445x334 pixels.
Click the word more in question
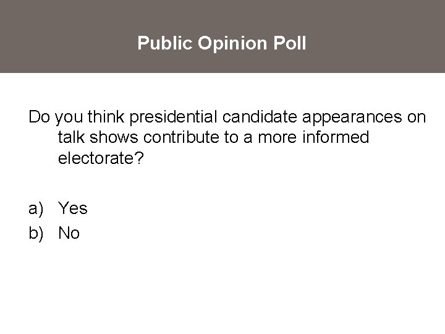click(275, 137)
